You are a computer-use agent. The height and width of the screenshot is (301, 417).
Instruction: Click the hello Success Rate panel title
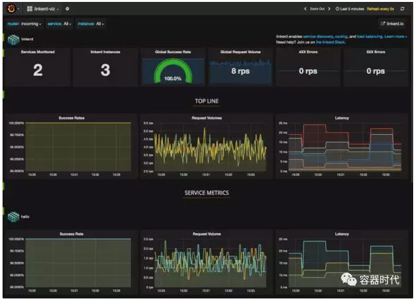pos(72,234)
